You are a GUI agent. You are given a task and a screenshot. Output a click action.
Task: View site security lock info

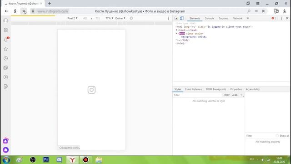(x=33, y=11)
